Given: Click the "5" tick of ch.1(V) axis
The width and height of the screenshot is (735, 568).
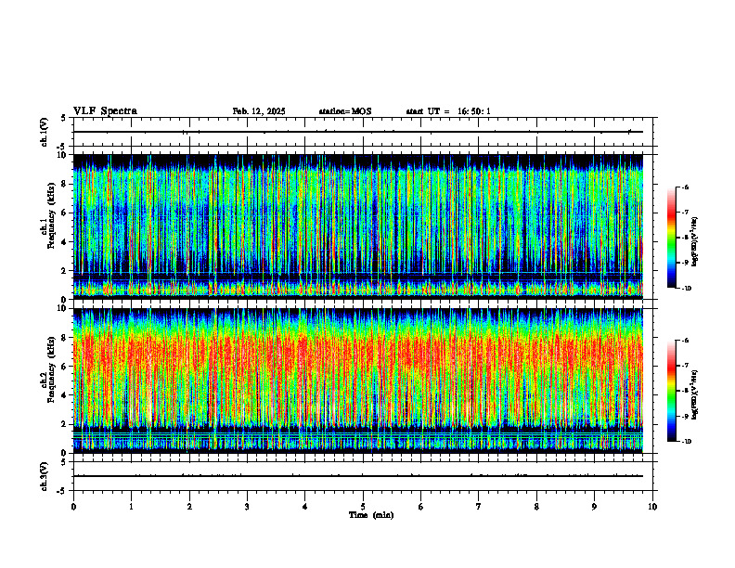Looking at the screenshot, I should pyautogui.click(x=64, y=118).
